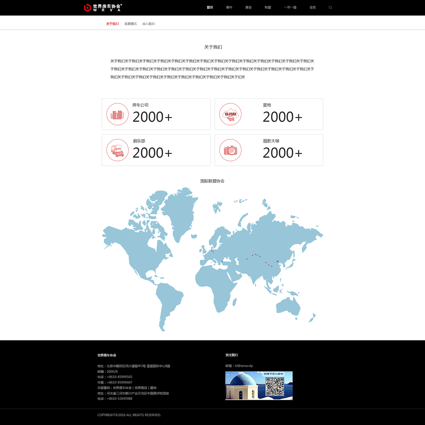This screenshot has width=425, height=425.
Task: Switch to the 发展模式 sub-tab
Action: (x=130, y=24)
